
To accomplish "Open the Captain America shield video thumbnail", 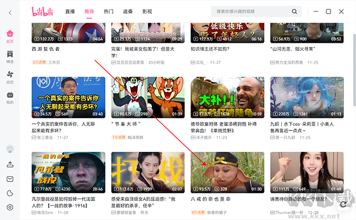I will coord(68,33).
